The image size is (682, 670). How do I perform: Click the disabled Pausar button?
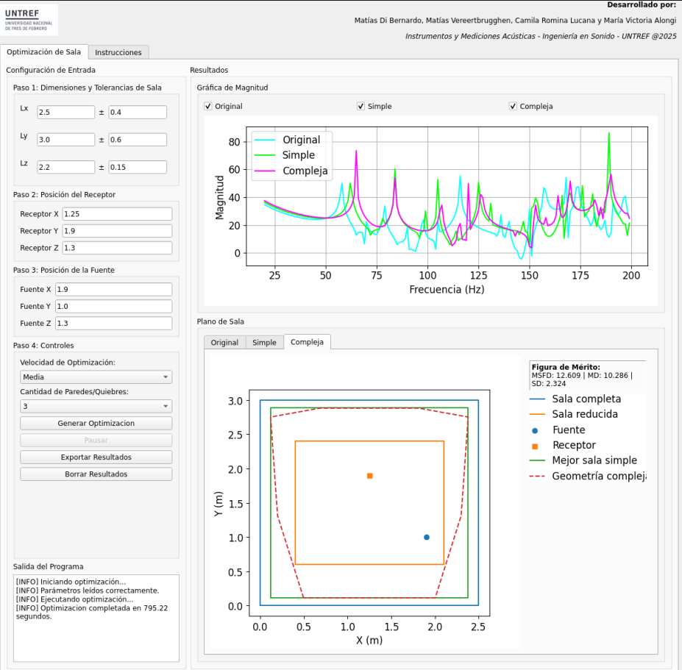pyautogui.click(x=96, y=440)
